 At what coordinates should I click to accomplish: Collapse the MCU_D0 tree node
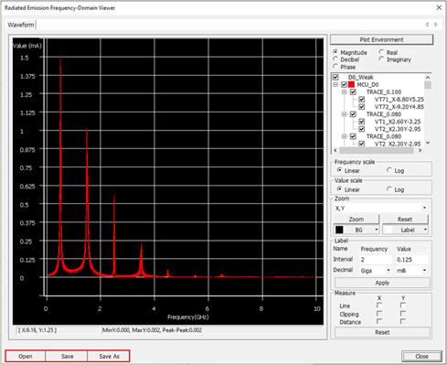335,84
